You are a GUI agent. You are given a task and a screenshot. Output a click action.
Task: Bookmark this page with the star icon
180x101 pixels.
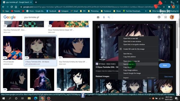[164, 7]
